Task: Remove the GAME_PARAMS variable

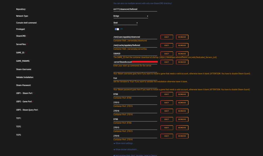Action: pos(182,62)
